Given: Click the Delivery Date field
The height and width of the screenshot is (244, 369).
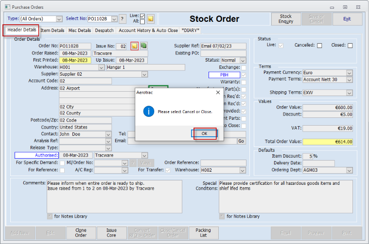Looking at the screenshot, I should pyautogui.click(x=318, y=163).
